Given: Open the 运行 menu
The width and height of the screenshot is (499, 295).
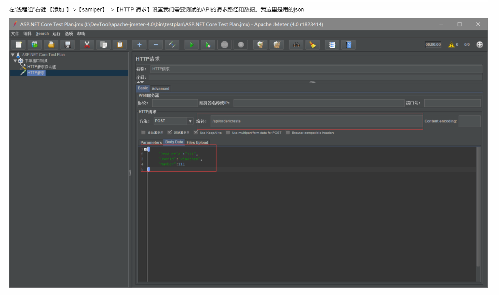Looking at the screenshot, I should coord(56,34).
